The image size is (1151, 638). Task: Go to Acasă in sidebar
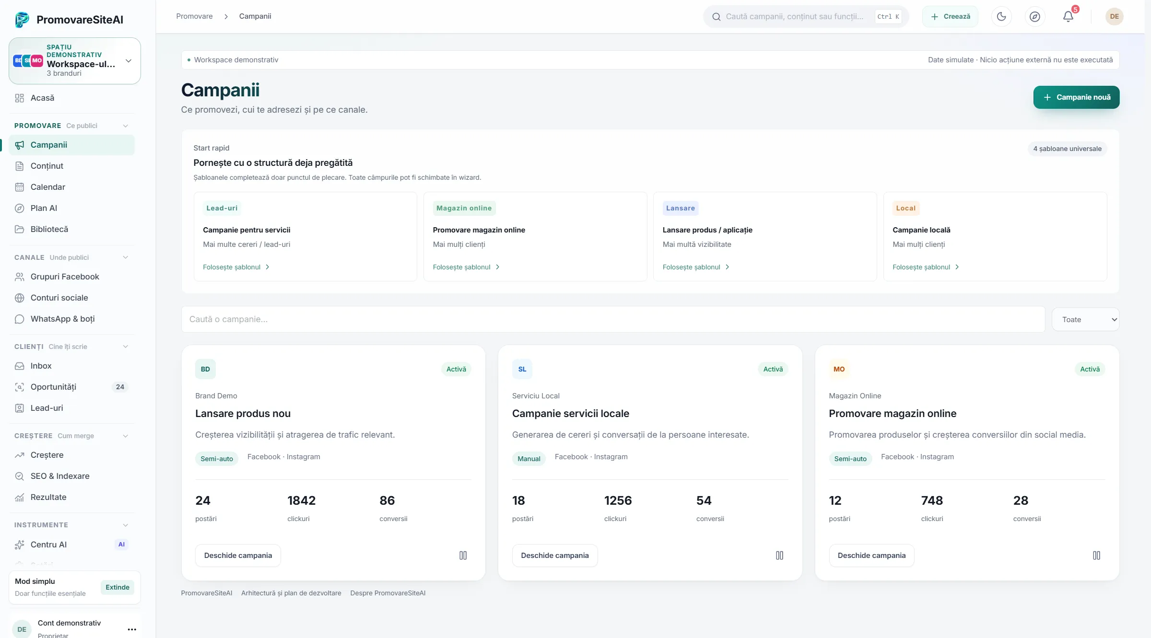[72, 98]
